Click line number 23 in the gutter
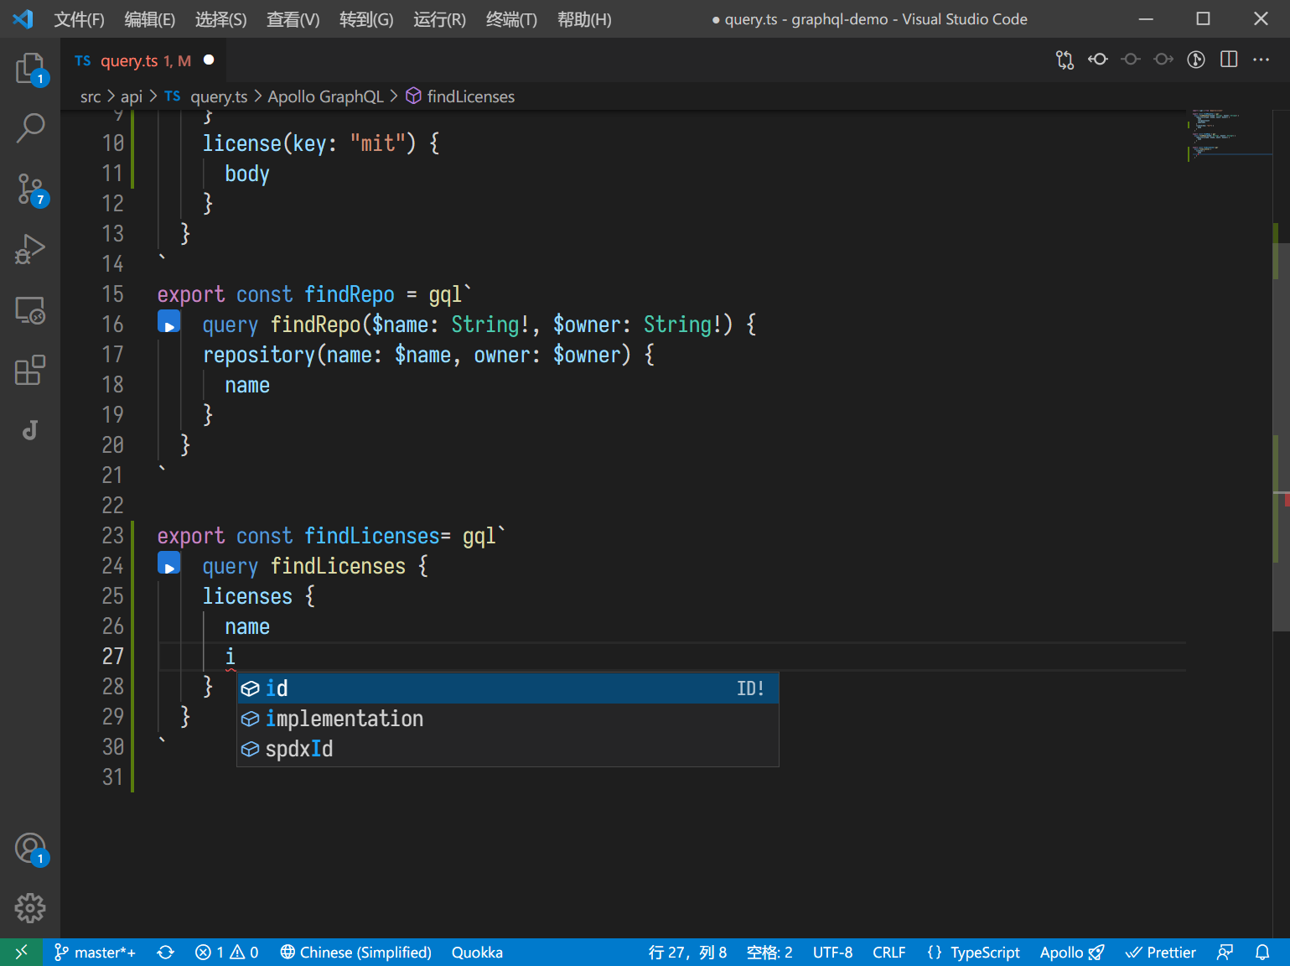Viewport: 1290px width, 966px height. 112,535
